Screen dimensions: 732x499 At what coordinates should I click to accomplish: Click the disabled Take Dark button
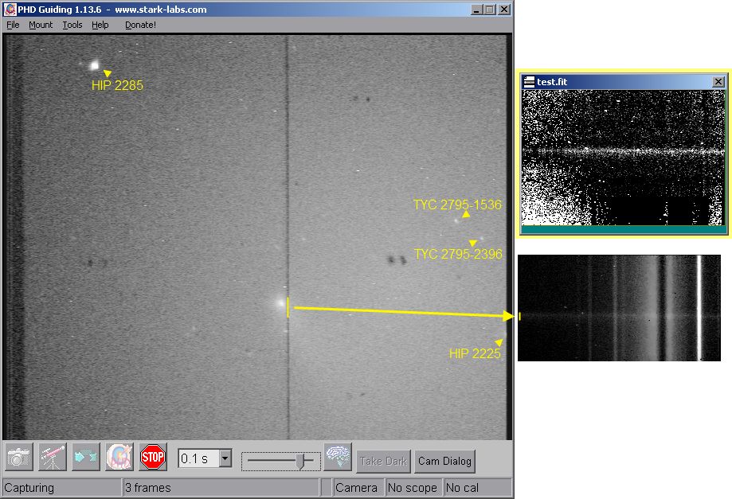[x=382, y=461]
